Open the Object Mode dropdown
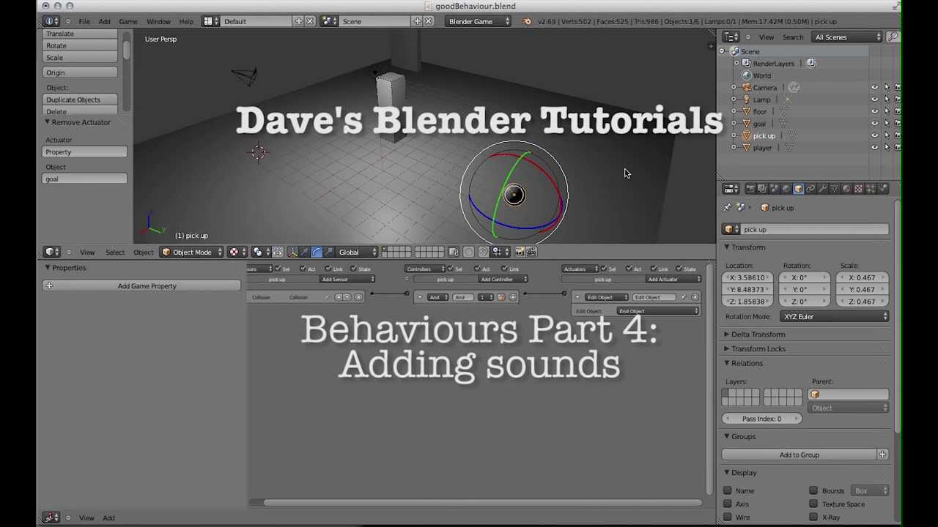Image resolution: width=938 pixels, height=527 pixels. tap(191, 252)
